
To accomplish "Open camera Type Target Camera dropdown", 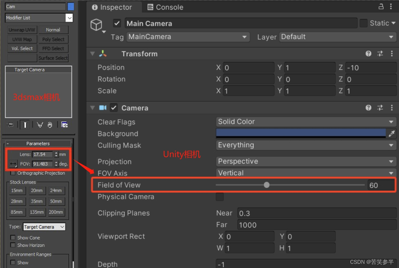I will coord(44,227).
